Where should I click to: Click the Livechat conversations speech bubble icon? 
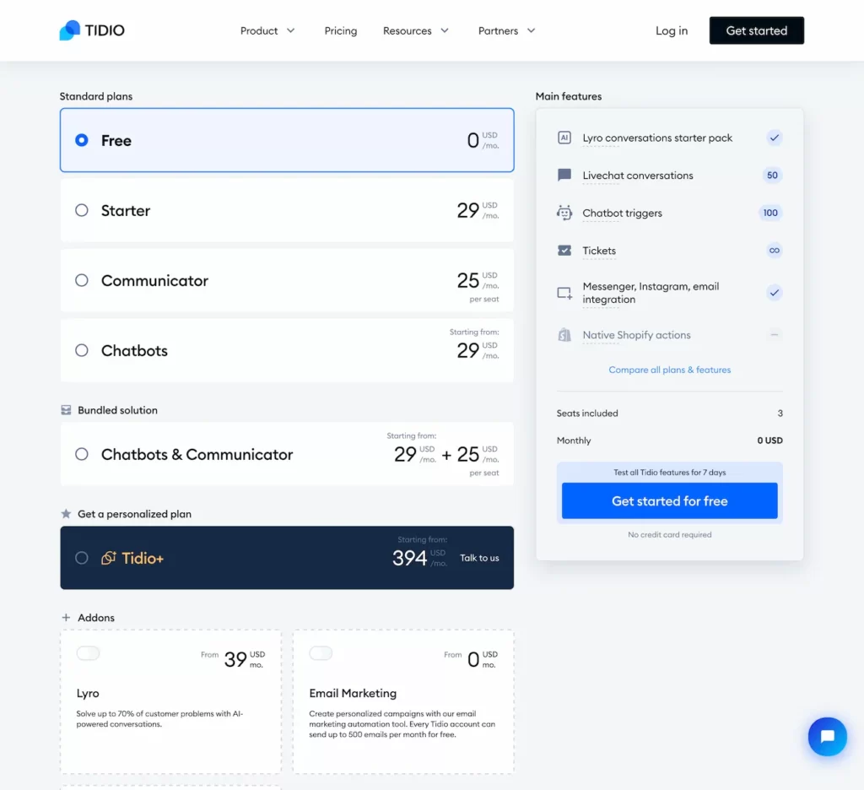tap(564, 176)
